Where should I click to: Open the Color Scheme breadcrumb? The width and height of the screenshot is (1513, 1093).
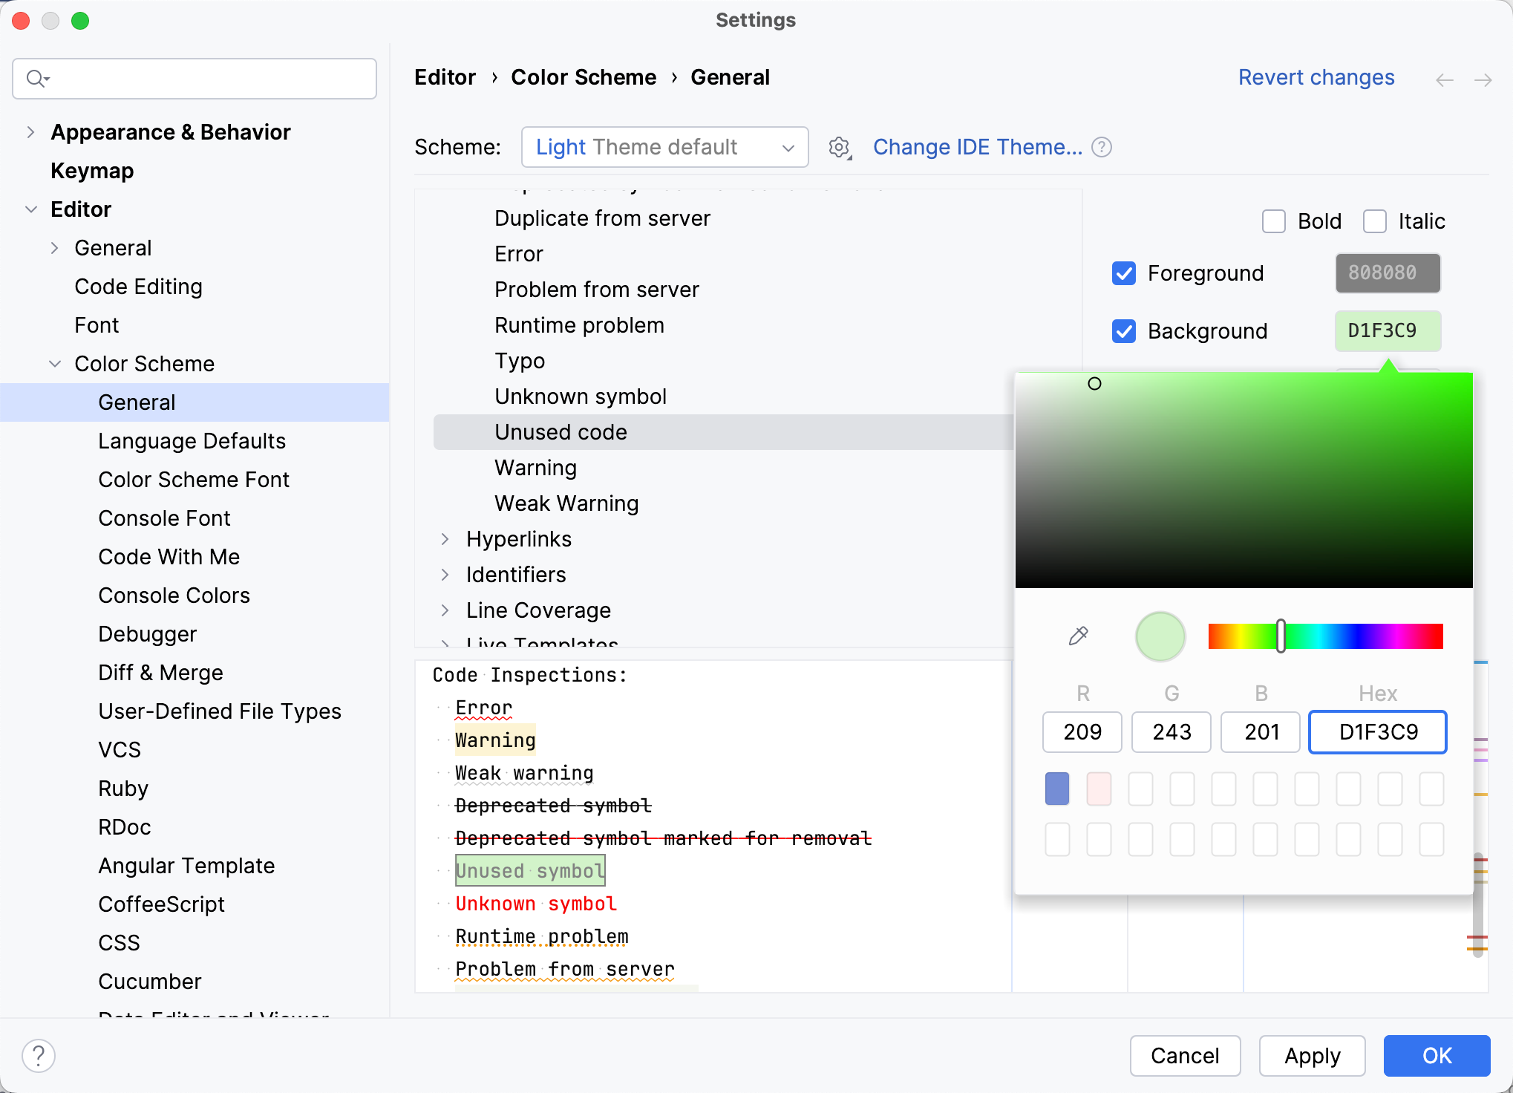tap(584, 77)
